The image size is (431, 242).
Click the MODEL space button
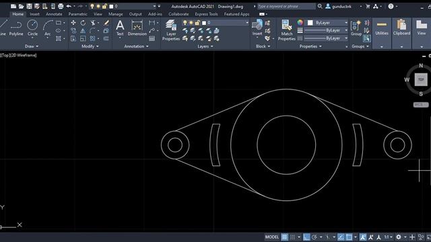[x=272, y=237]
